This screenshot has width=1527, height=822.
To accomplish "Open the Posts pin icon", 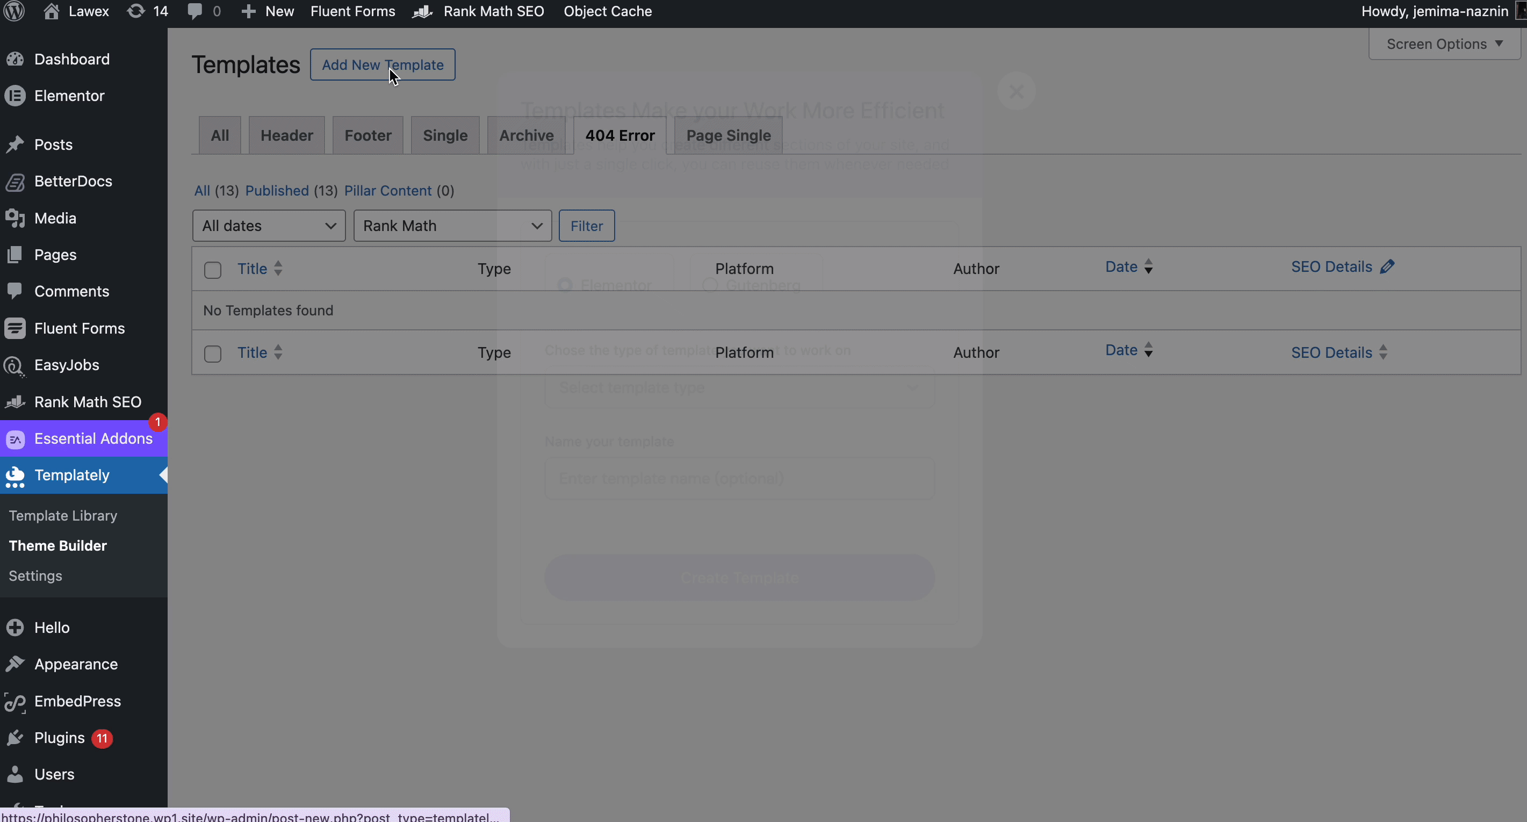I will (x=15, y=144).
